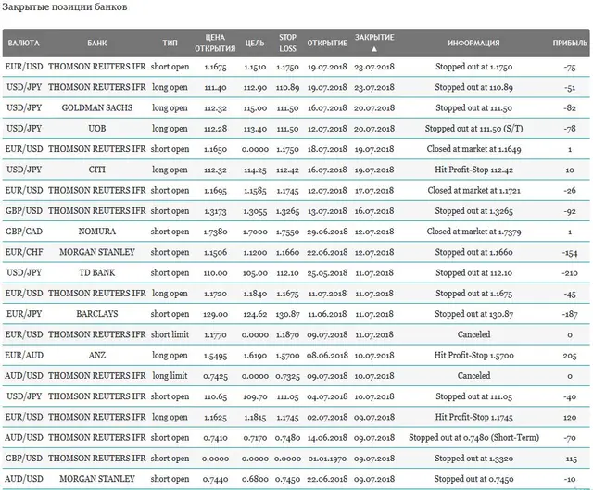Screen dimensions: 593x490
Task: Click opening date 29.06.2018
Action: pos(327,232)
